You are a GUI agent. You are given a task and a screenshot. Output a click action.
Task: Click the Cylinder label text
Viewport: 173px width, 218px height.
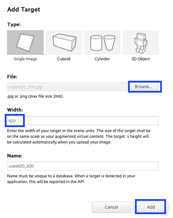coord(102,59)
